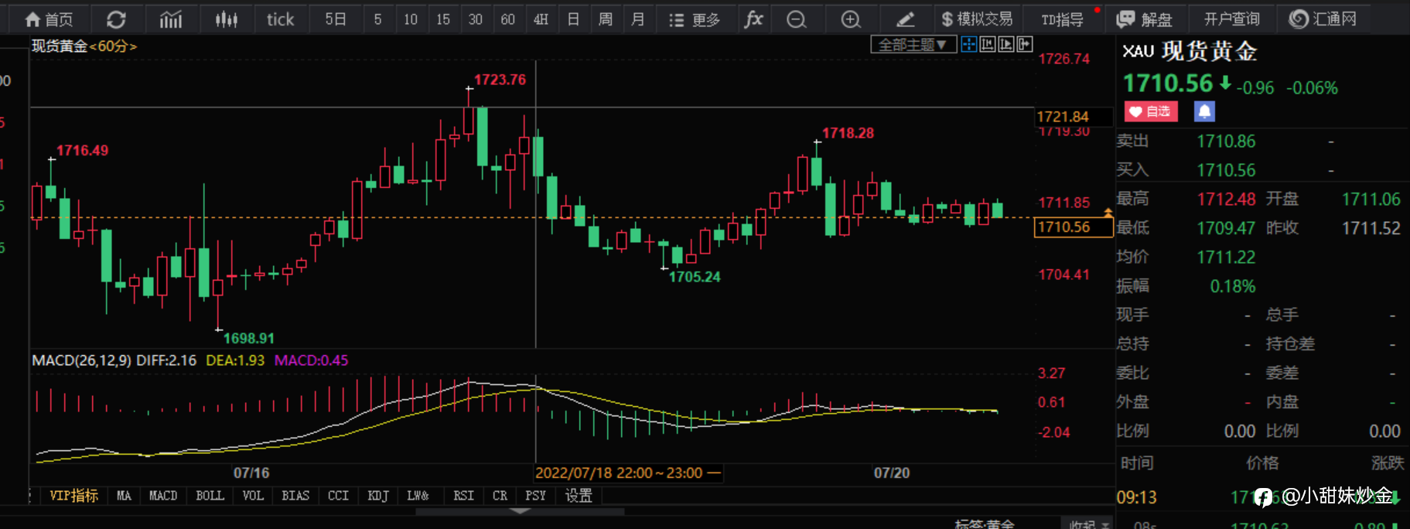Click the 买入 buy price 1710.56
Image resolution: width=1410 pixels, height=529 pixels.
coord(1226,170)
